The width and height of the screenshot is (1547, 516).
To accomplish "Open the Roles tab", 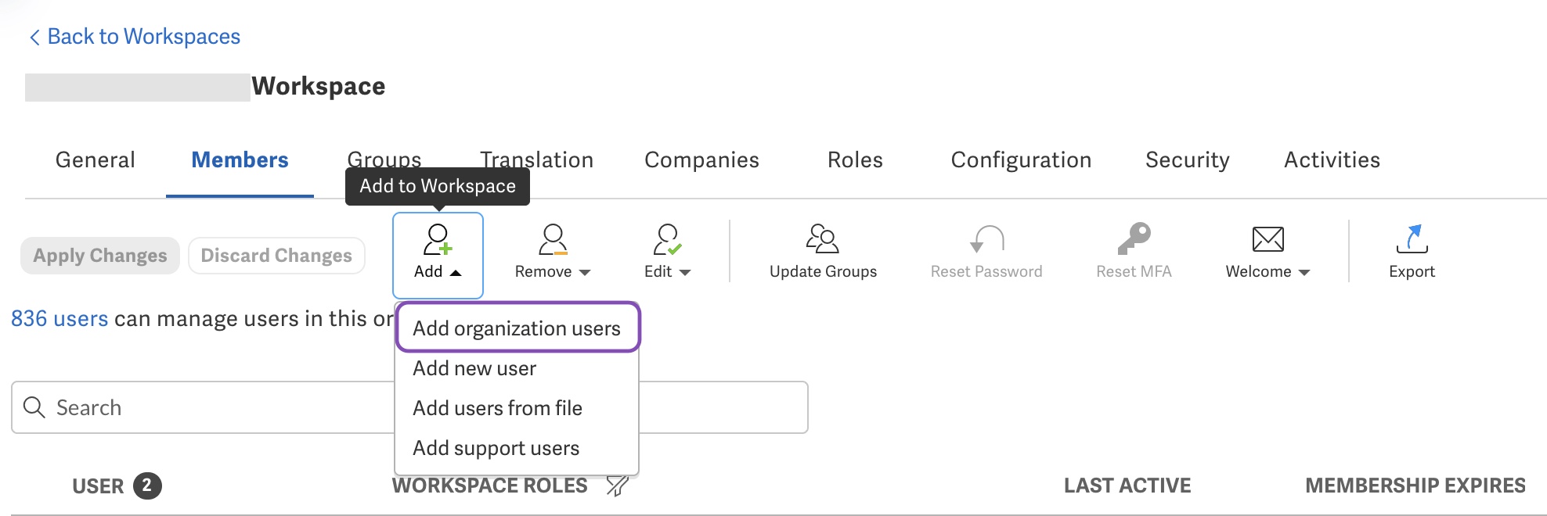I will (855, 160).
